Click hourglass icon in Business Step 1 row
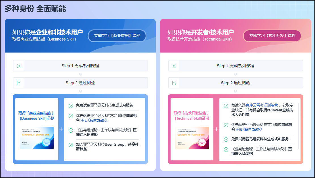 point(19,66)
